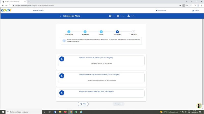This screenshot has height=114, width=204.
Task: Click 'Cópia do Contrato ou Declaração' text
Action: tap(101, 64)
